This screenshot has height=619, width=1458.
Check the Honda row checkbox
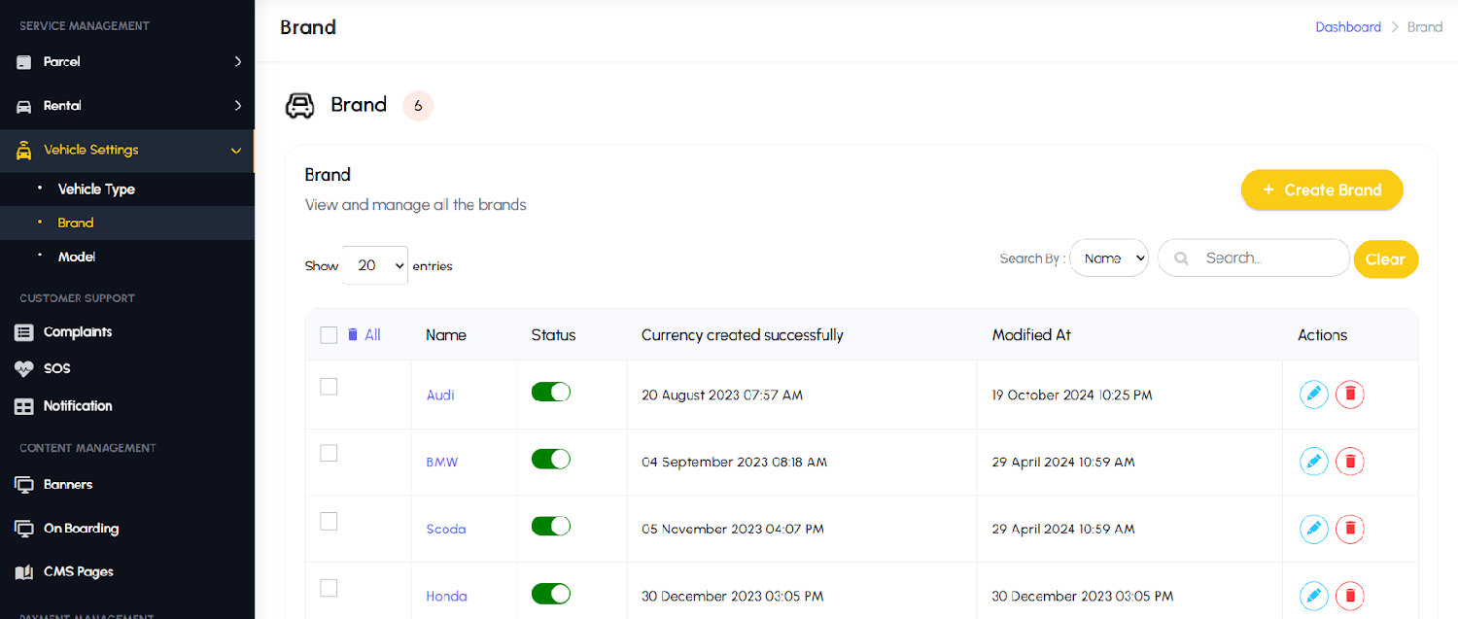click(x=329, y=588)
